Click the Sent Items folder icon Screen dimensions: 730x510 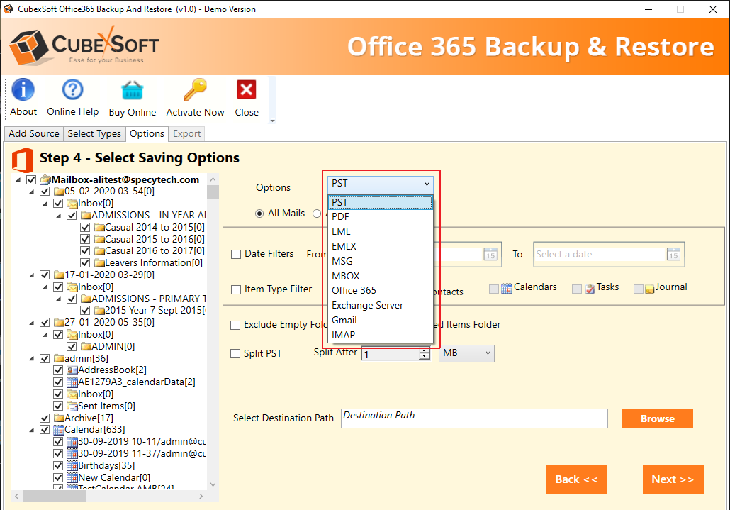[x=72, y=406]
